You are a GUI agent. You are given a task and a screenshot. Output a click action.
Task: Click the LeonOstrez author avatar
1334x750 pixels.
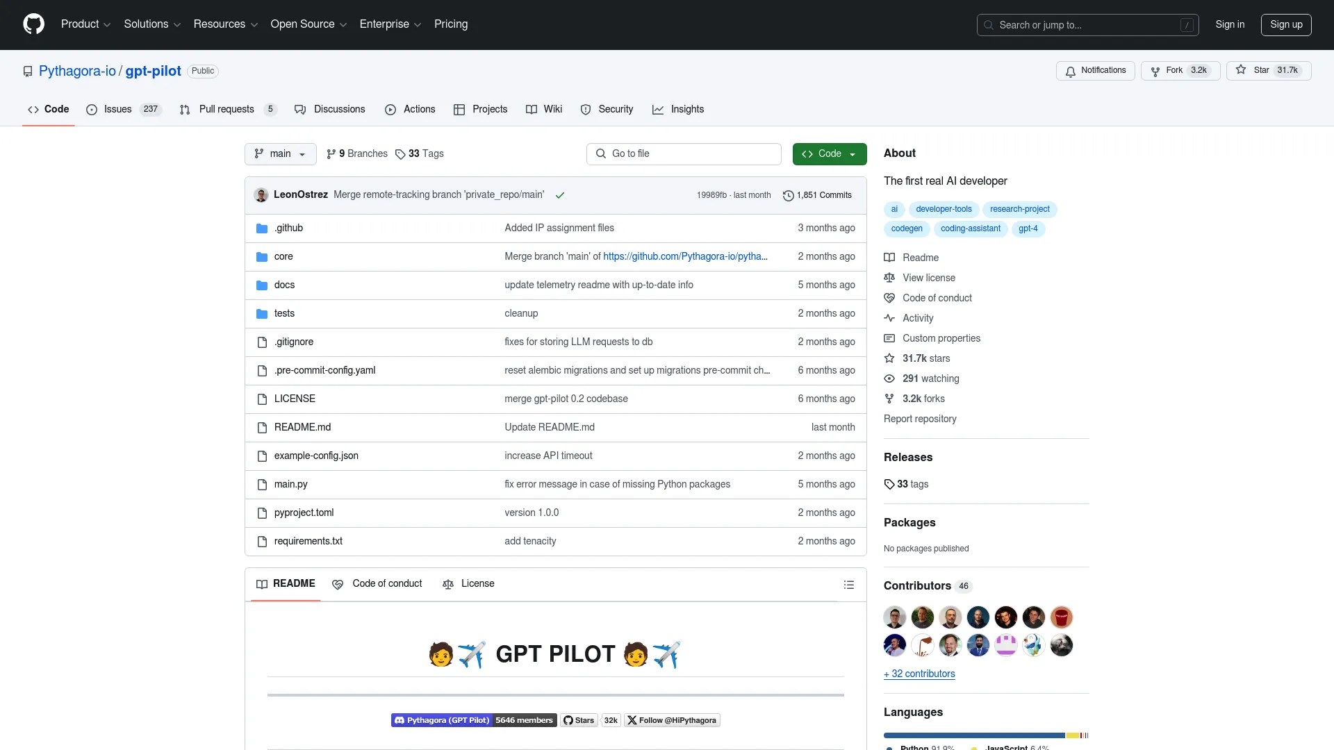click(261, 195)
